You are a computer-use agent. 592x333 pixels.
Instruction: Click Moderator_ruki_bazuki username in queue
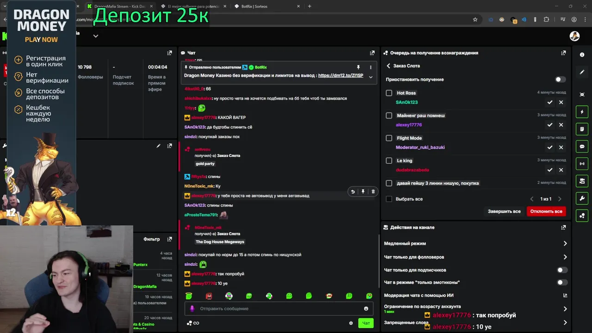[420, 147]
